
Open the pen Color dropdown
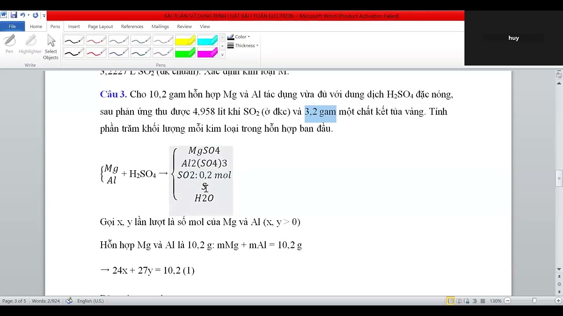[x=238, y=37]
